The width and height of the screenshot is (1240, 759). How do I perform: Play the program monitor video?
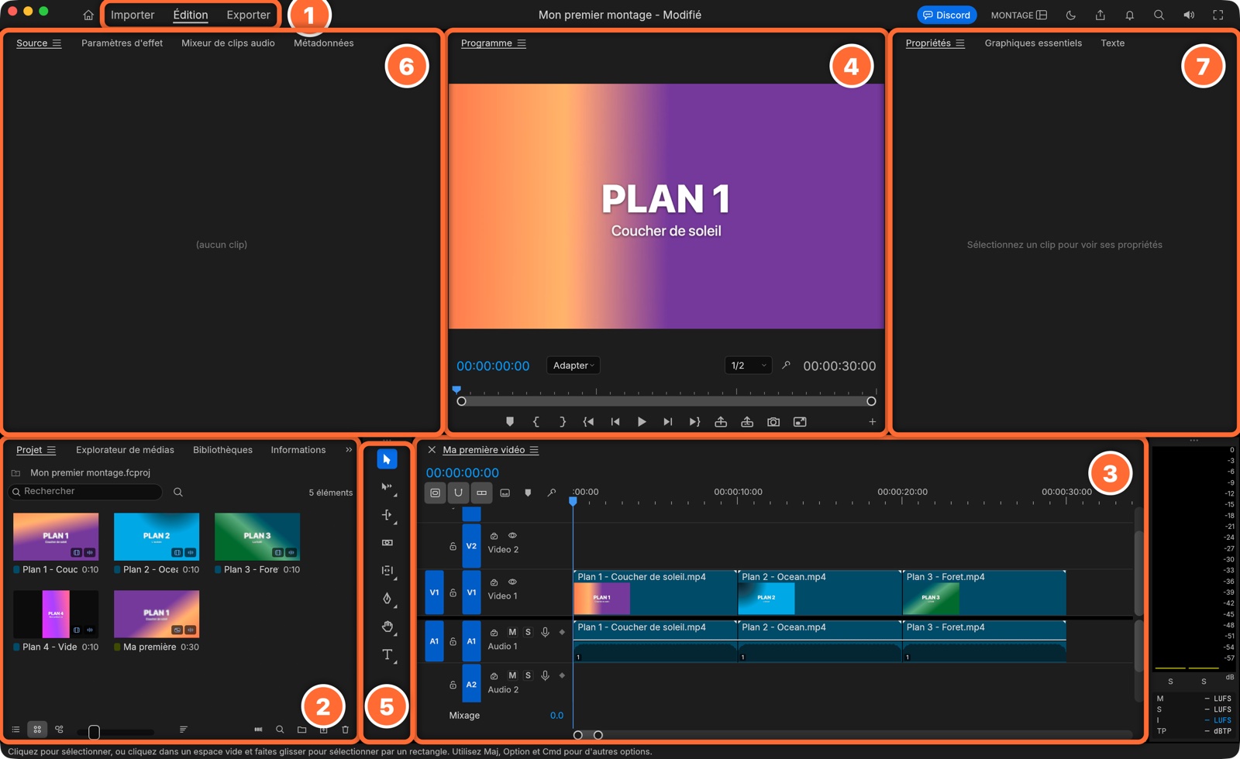coord(642,422)
